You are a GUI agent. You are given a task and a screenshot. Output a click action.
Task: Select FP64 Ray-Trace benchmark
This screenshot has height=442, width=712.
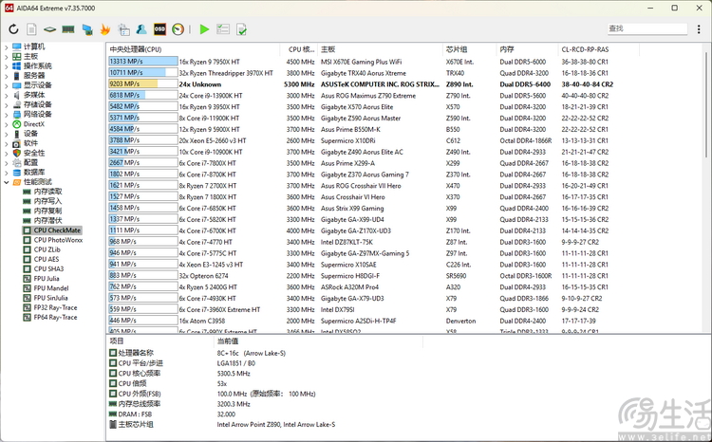tap(55, 317)
